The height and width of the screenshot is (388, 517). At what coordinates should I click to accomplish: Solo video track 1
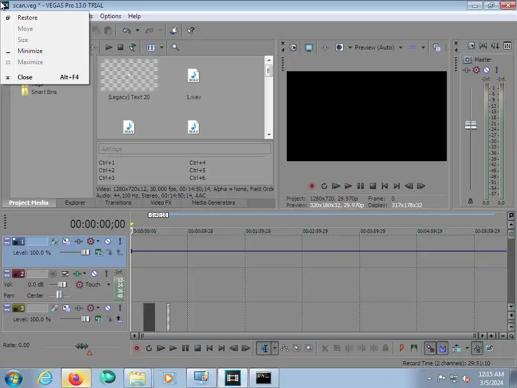(120, 241)
